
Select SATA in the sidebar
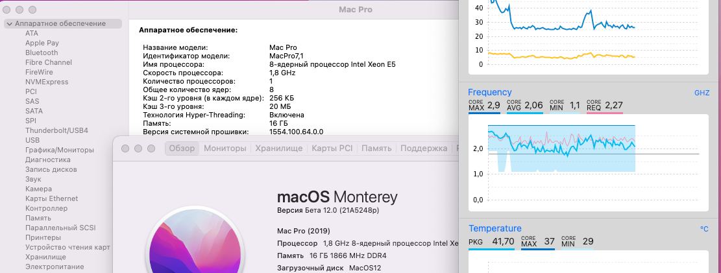34,111
